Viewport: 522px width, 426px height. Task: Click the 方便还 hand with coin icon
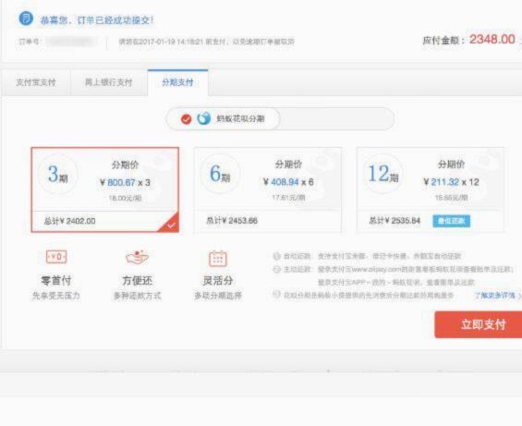pyautogui.click(x=137, y=257)
